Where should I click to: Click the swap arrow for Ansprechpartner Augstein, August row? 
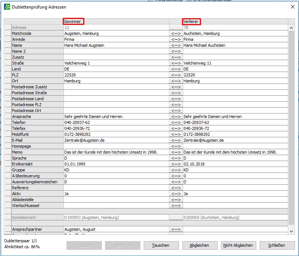click(176, 229)
